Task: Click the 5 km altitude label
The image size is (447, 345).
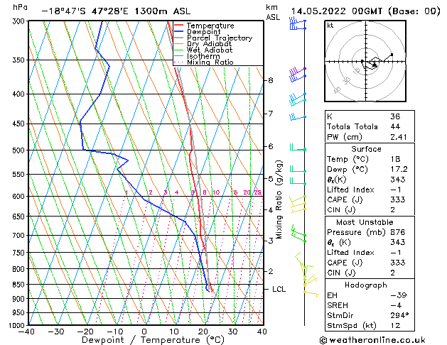Action: [271, 179]
